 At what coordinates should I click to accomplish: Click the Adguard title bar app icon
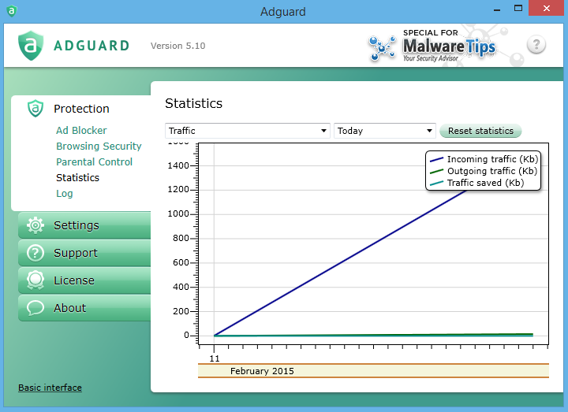(12, 11)
